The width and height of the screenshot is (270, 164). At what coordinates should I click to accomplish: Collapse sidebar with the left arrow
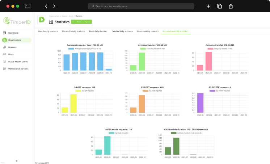(17, 161)
